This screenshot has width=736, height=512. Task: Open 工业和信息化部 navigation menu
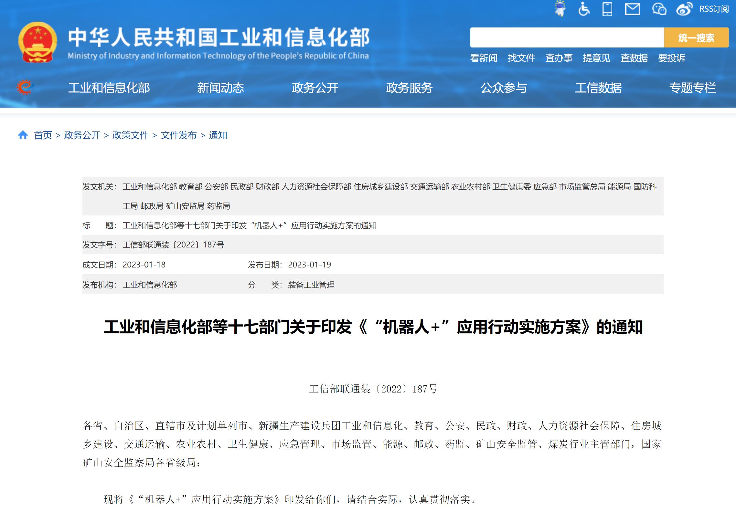[x=109, y=88]
